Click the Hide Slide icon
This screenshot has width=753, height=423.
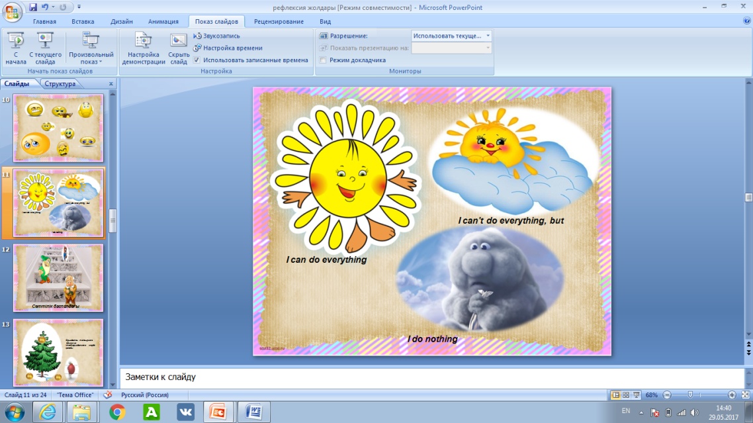pyautogui.click(x=178, y=41)
